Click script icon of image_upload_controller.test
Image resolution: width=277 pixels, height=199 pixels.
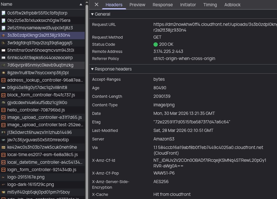click(3, 125)
